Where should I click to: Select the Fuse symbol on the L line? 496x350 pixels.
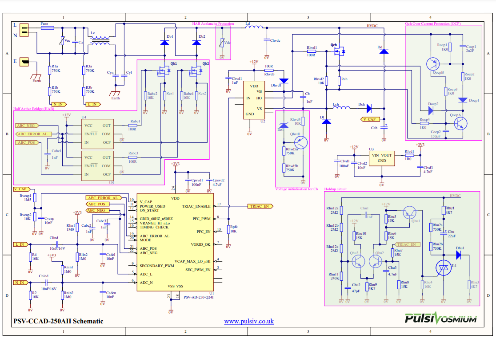point(48,28)
